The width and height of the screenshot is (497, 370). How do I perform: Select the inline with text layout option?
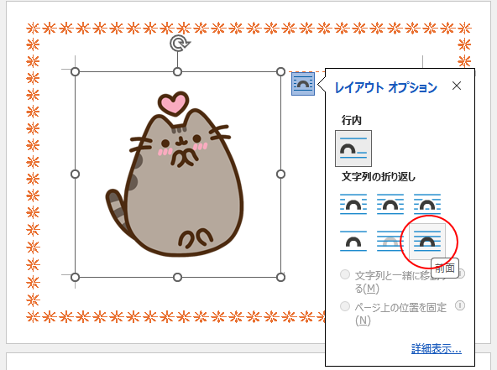[x=353, y=149]
